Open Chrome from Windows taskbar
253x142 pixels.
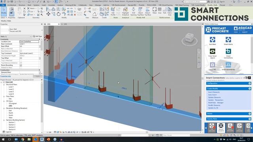23,139
